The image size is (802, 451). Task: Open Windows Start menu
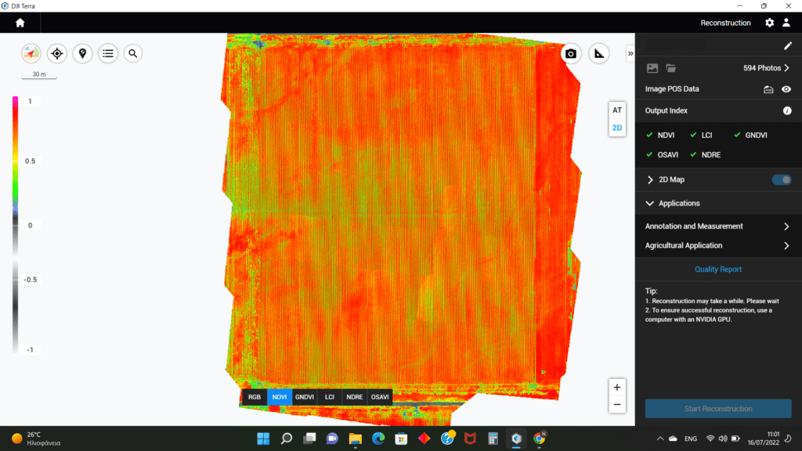coord(263,438)
